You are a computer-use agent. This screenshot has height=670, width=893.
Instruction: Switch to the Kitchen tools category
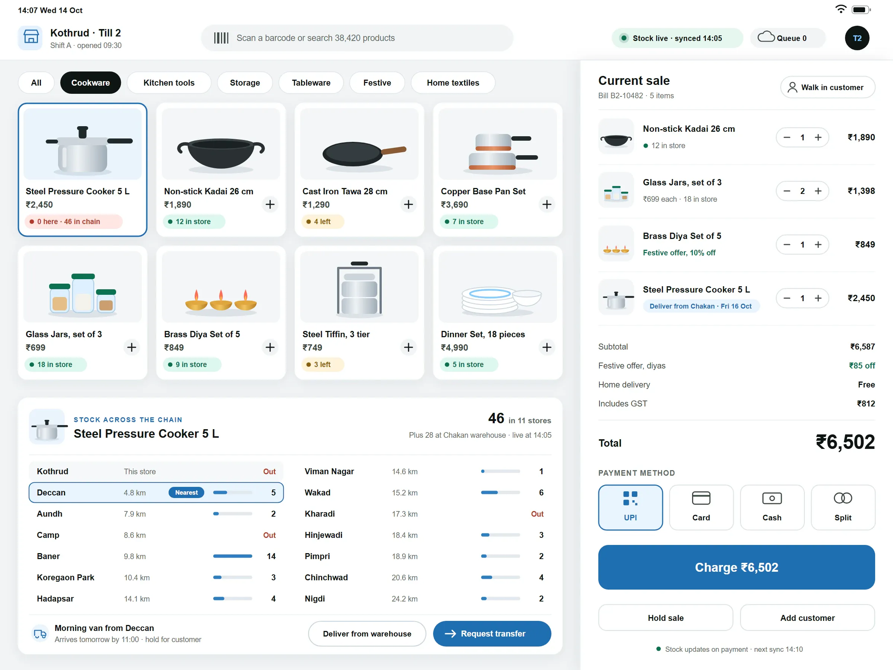pyautogui.click(x=169, y=83)
